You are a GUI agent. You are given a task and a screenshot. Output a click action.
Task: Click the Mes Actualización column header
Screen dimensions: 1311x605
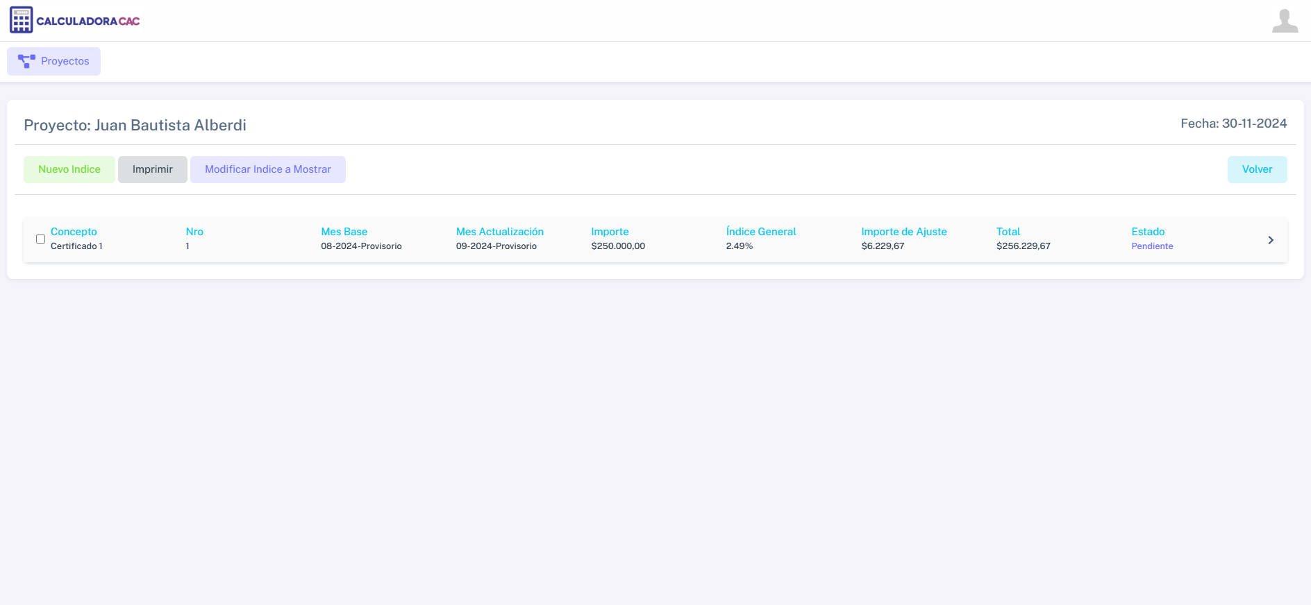click(499, 232)
